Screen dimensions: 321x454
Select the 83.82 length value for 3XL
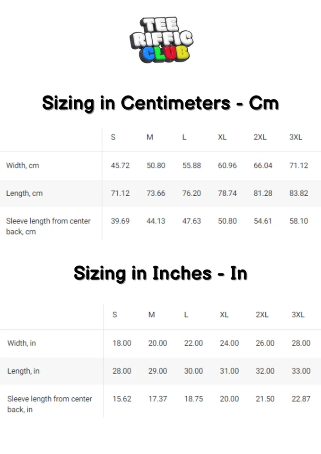point(299,193)
